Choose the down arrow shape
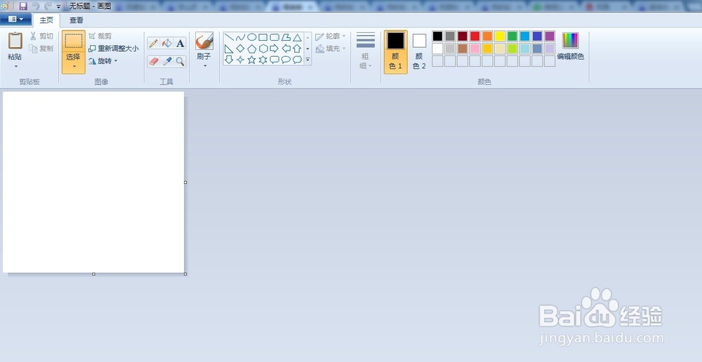 (x=230, y=60)
